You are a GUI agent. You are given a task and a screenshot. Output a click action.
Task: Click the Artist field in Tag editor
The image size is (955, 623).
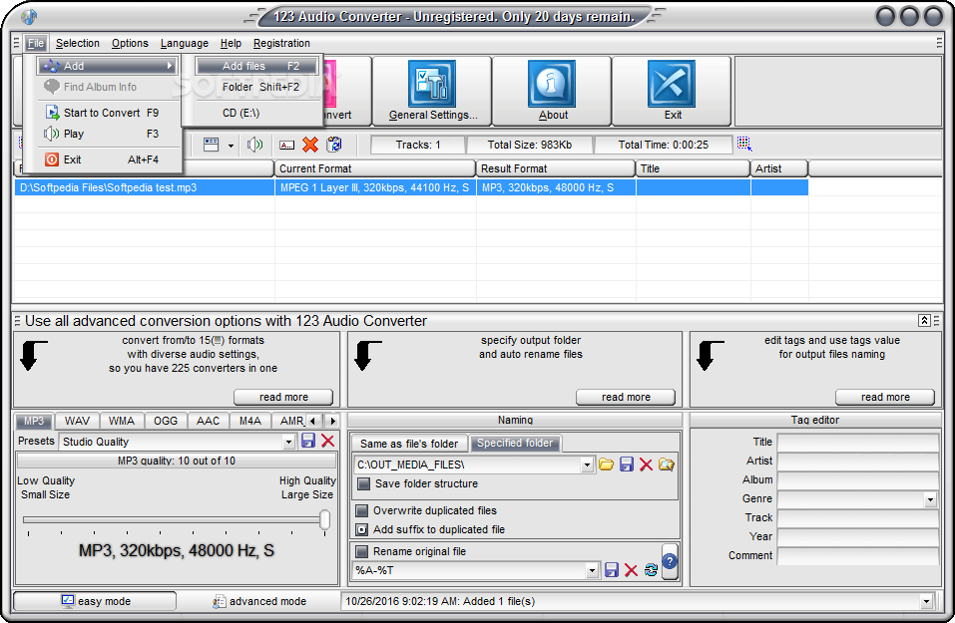[858, 461]
